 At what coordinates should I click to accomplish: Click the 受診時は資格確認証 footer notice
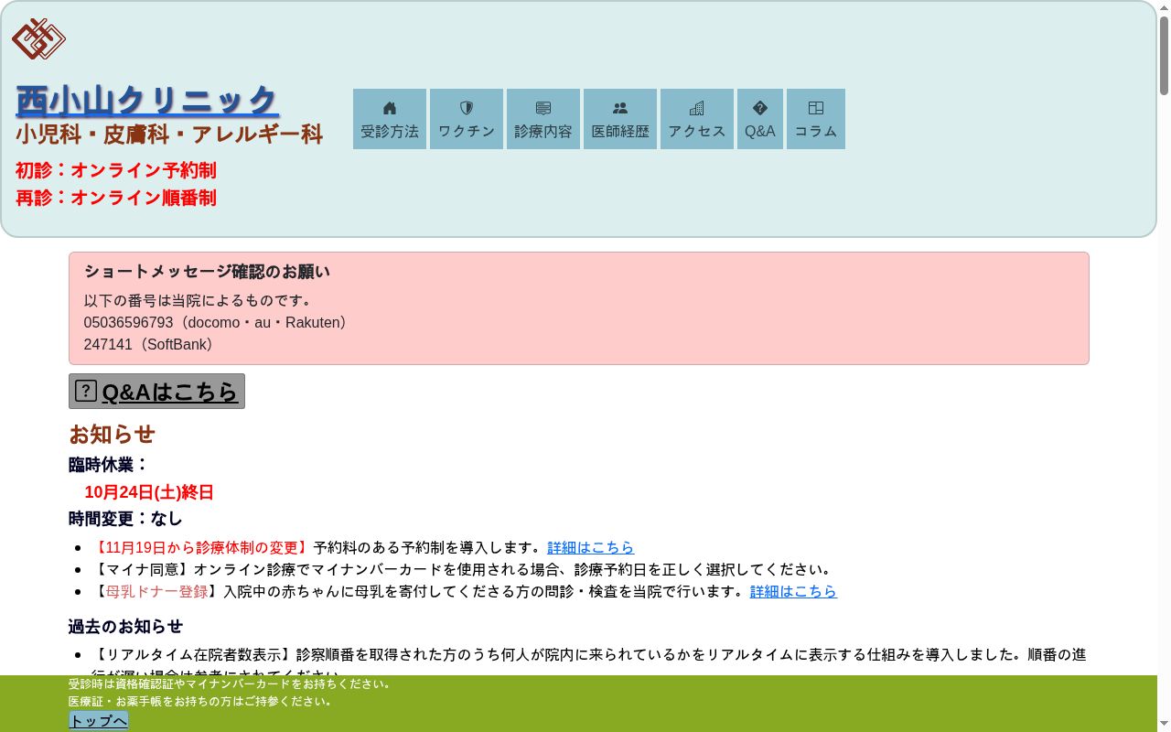[232, 684]
